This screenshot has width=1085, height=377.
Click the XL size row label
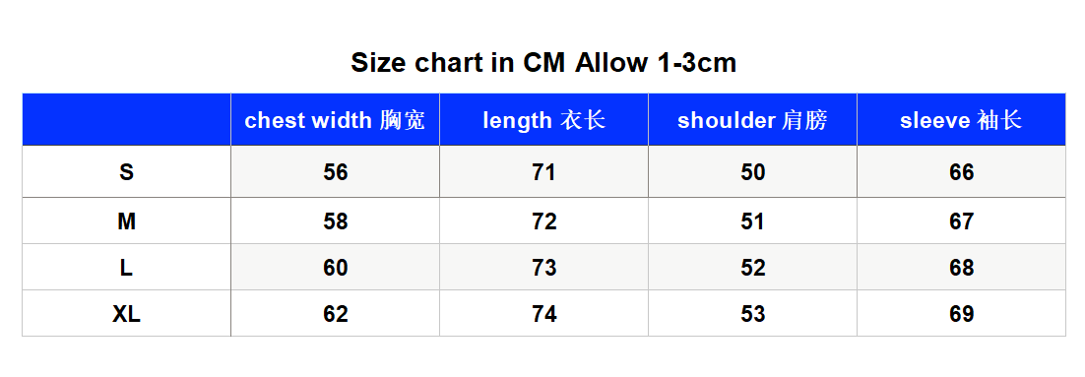127,313
